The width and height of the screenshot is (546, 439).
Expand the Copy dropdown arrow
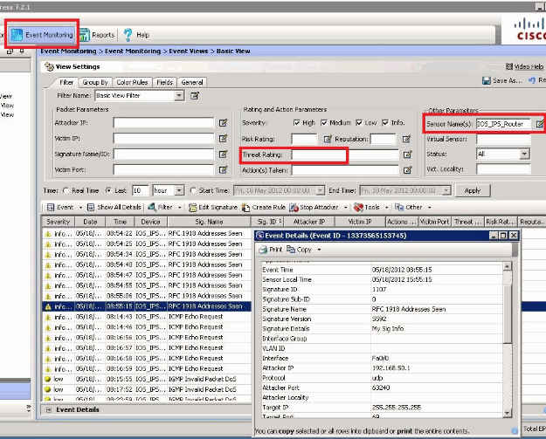pyautogui.click(x=319, y=250)
